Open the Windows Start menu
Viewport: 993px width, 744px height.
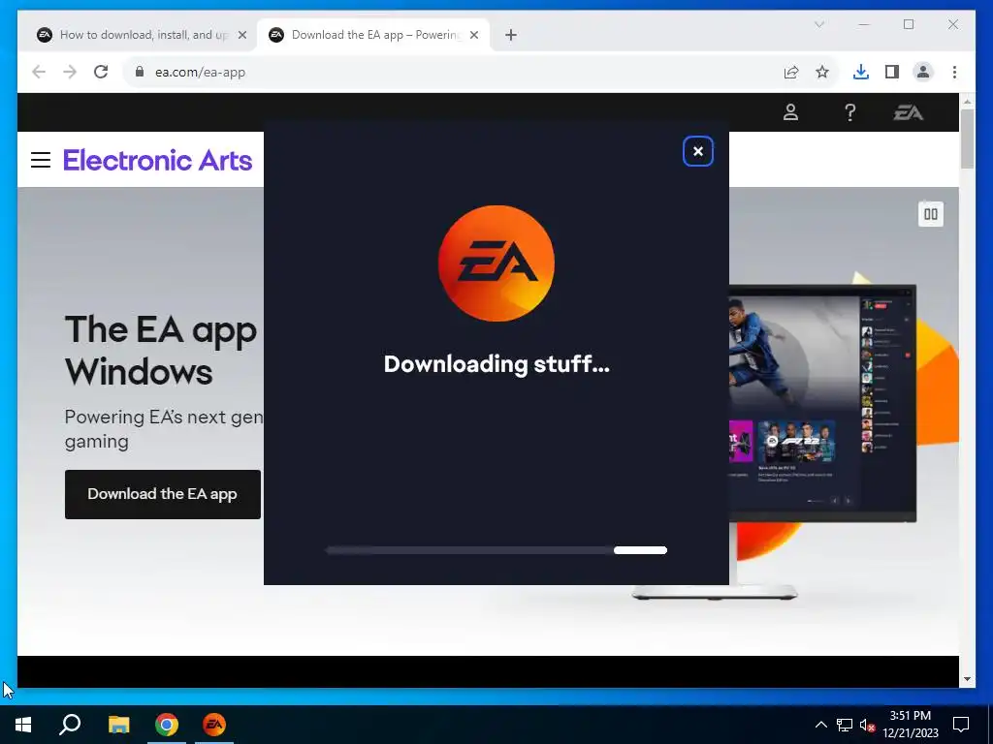pyautogui.click(x=23, y=725)
